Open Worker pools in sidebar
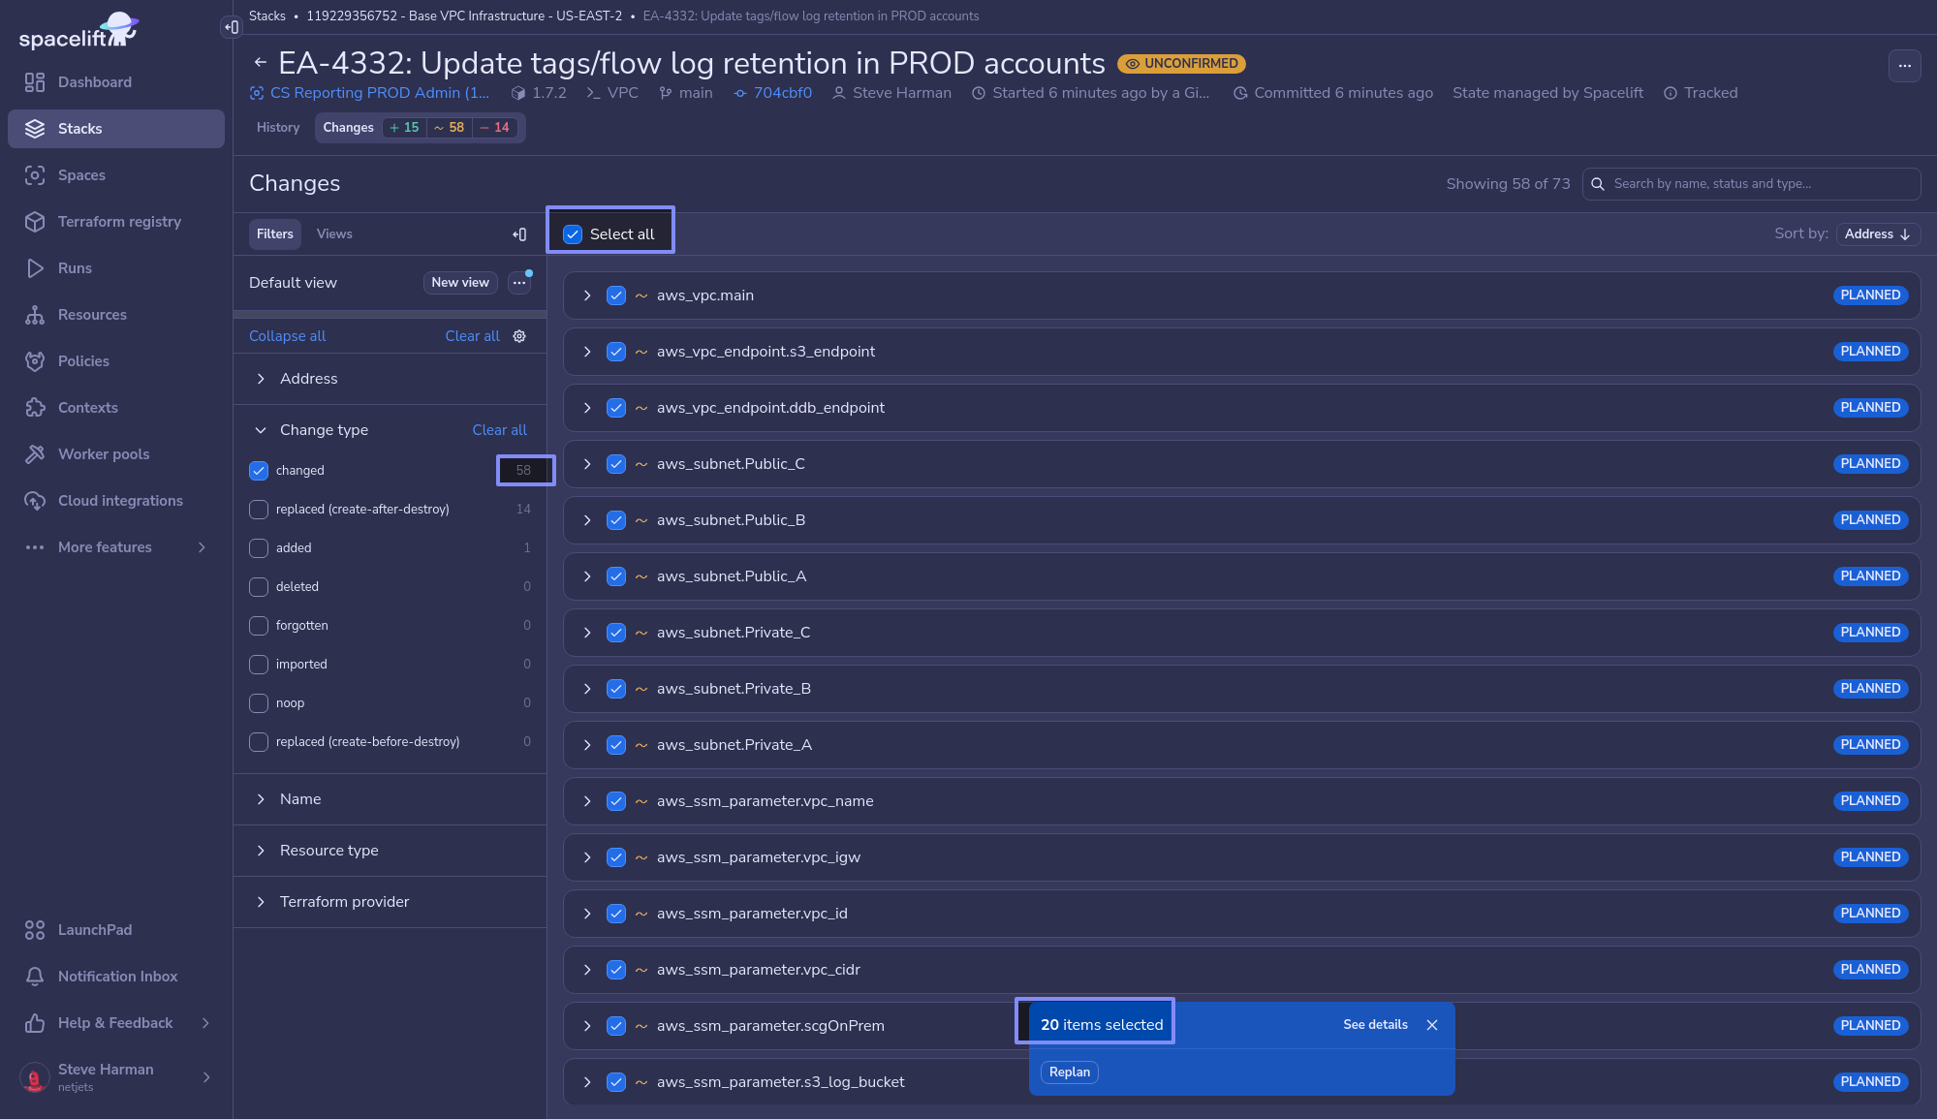Viewport: 1937px width, 1119px height. point(103,454)
